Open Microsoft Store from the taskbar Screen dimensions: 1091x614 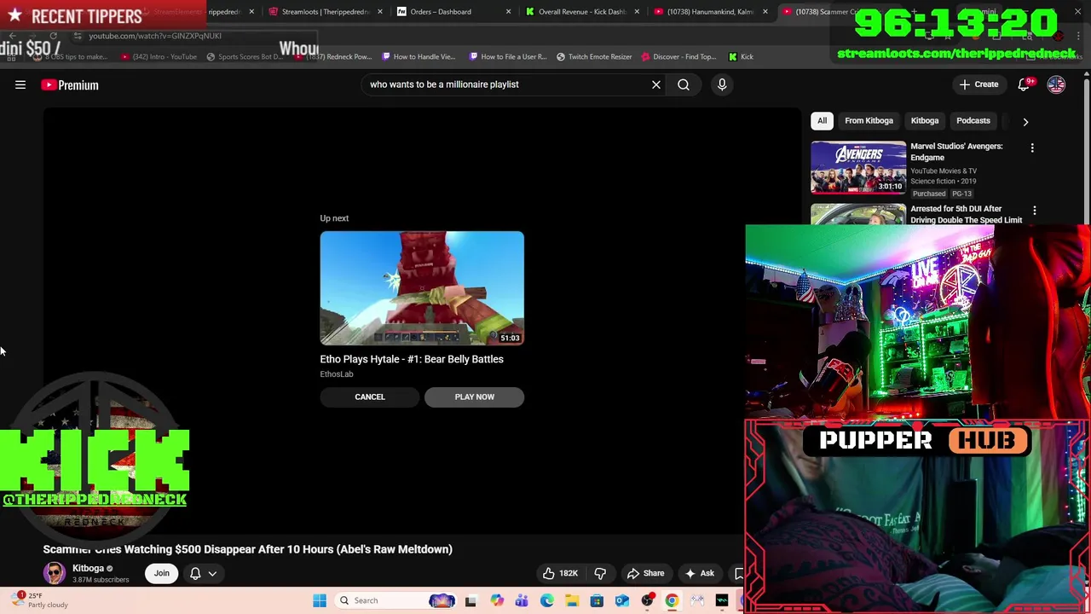(597, 600)
